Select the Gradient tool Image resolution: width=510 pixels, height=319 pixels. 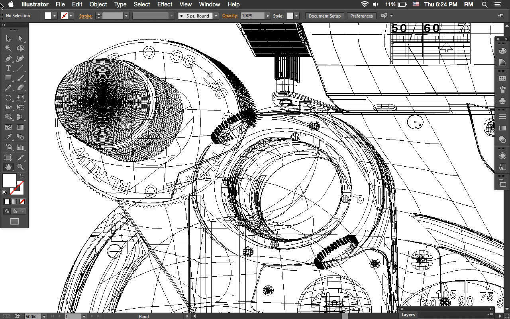tap(20, 127)
